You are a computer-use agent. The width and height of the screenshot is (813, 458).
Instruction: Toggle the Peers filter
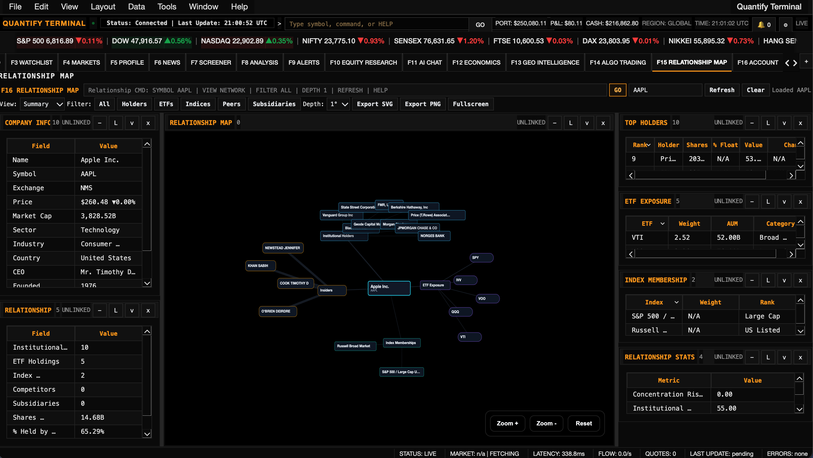point(231,104)
